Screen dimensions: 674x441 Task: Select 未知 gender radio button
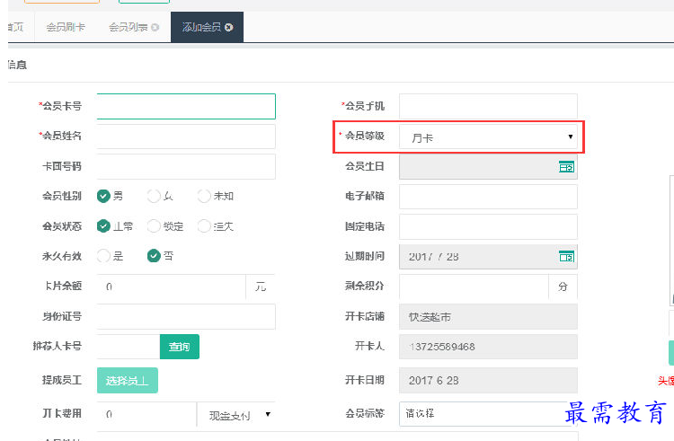204,196
